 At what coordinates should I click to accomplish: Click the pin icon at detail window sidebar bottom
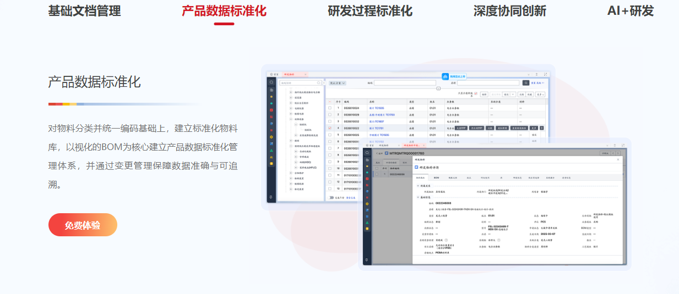(367, 260)
